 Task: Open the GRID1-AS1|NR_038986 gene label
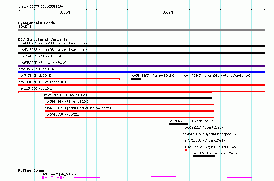pyautogui.click(x=59, y=174)
